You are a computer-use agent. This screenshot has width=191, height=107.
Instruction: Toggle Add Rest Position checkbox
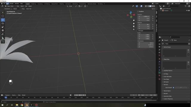click(x=163, y=71)
